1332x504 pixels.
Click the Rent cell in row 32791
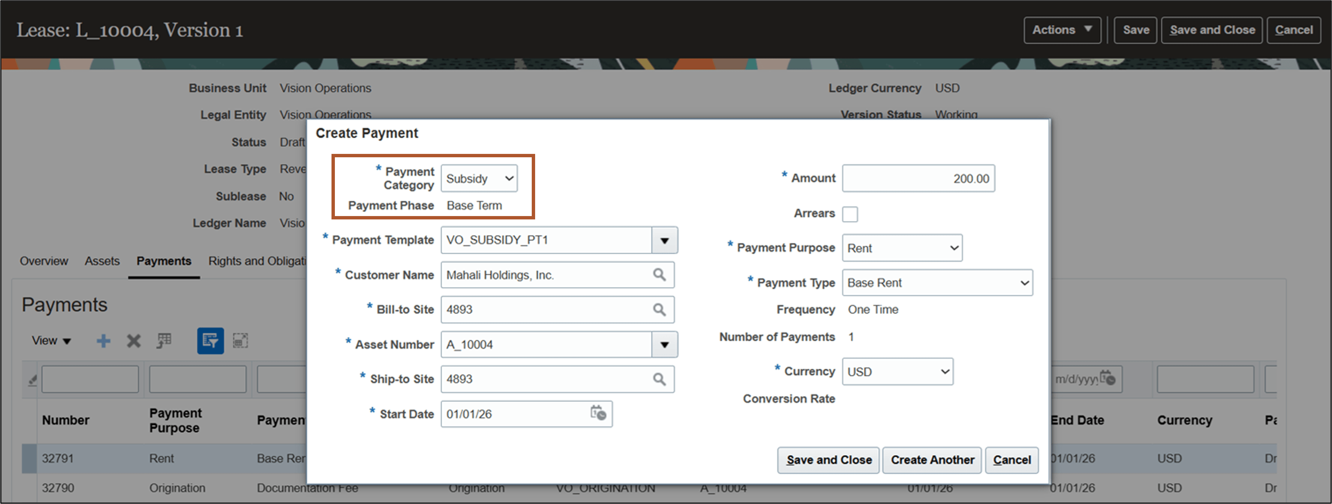pyautogui.click(x=162, y=458)
